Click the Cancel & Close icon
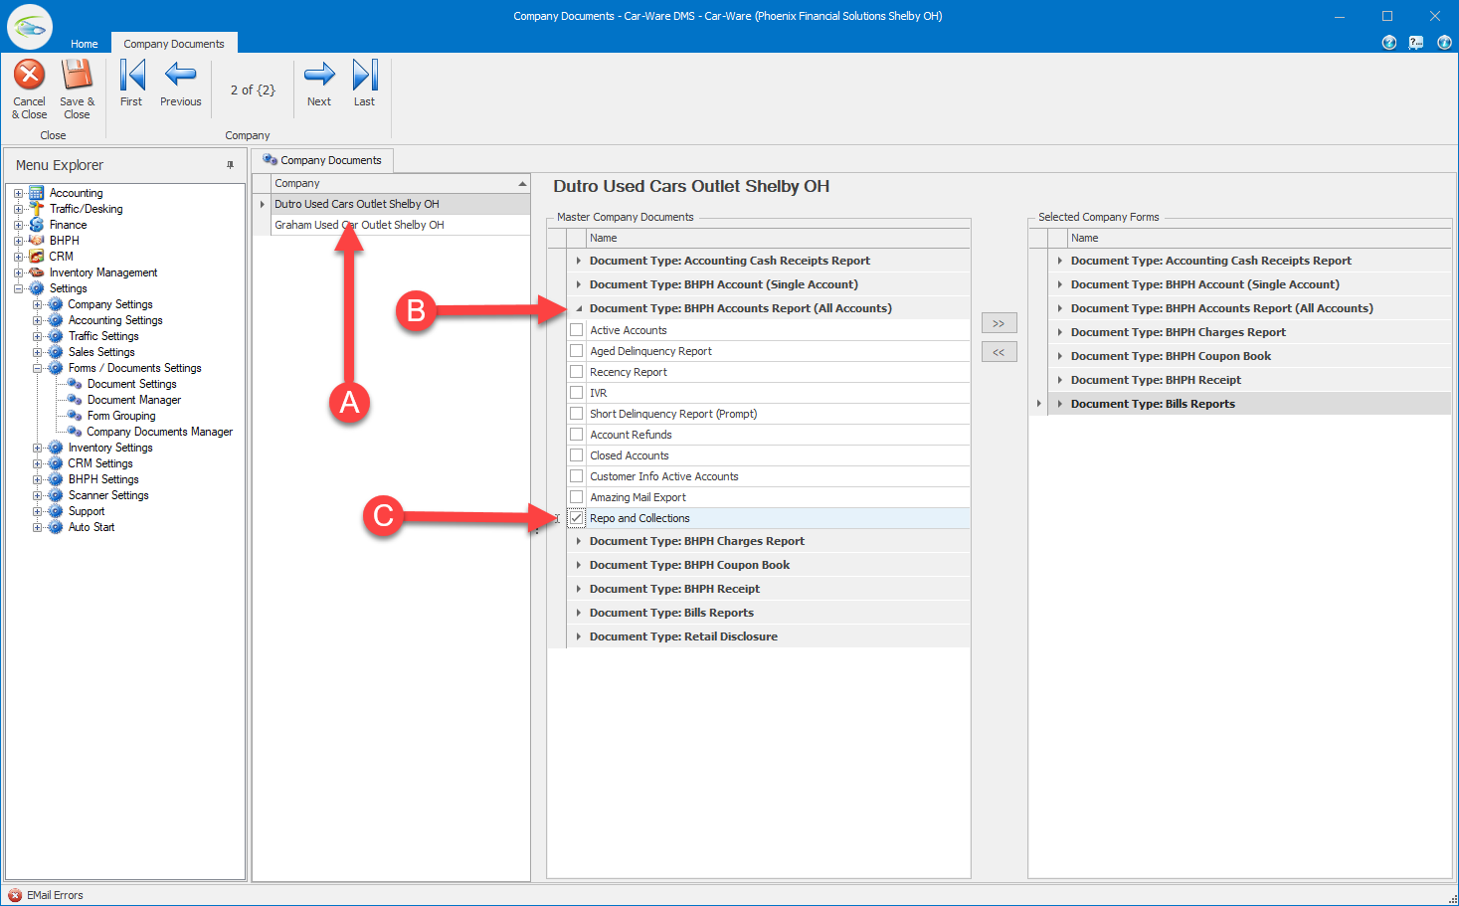Viewport: 1459px width, 906px height. click(29, 75)
